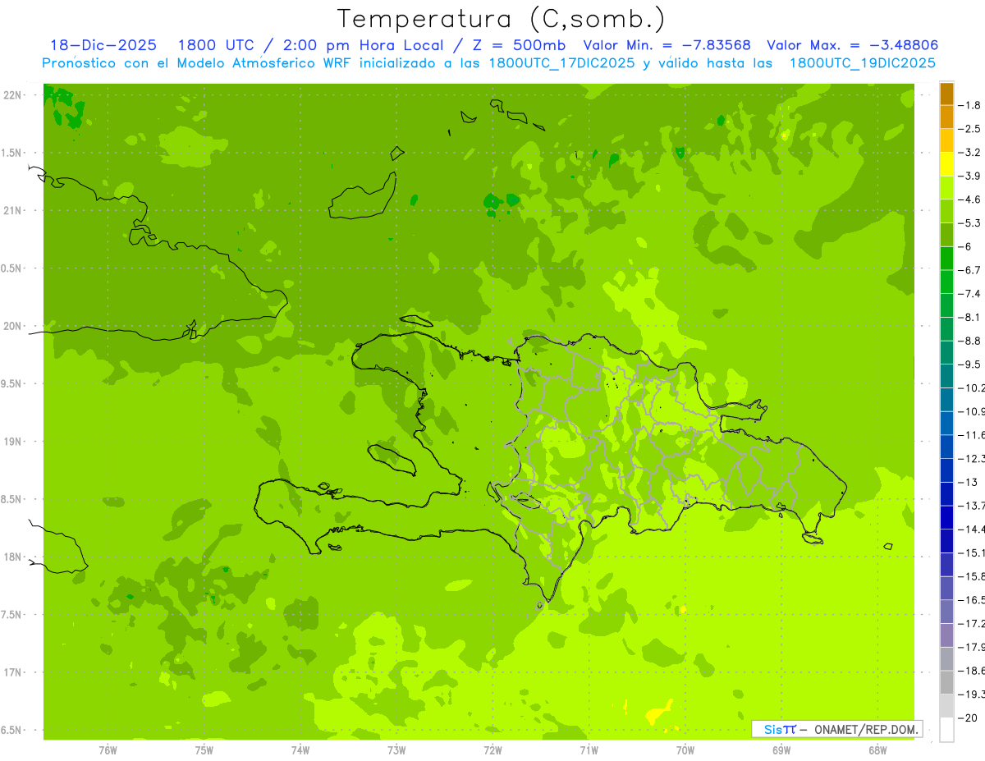Screen dimensions: 985x761
Task: Click the white swatch below -20
Action: (946, 730)
